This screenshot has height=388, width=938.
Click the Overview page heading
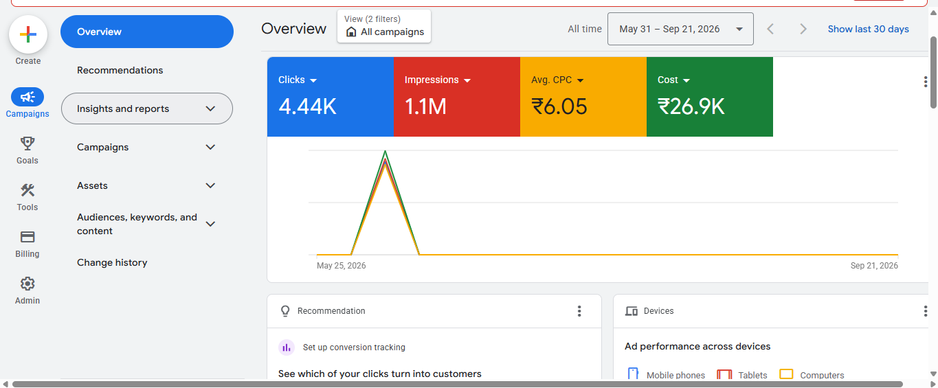point(293,29)
